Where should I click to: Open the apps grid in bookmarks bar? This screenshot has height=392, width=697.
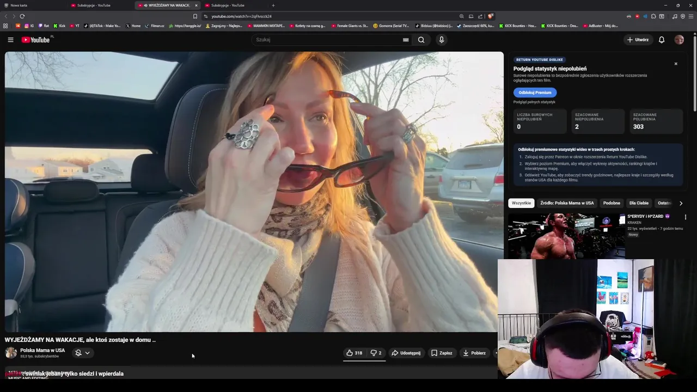(6, 26)
